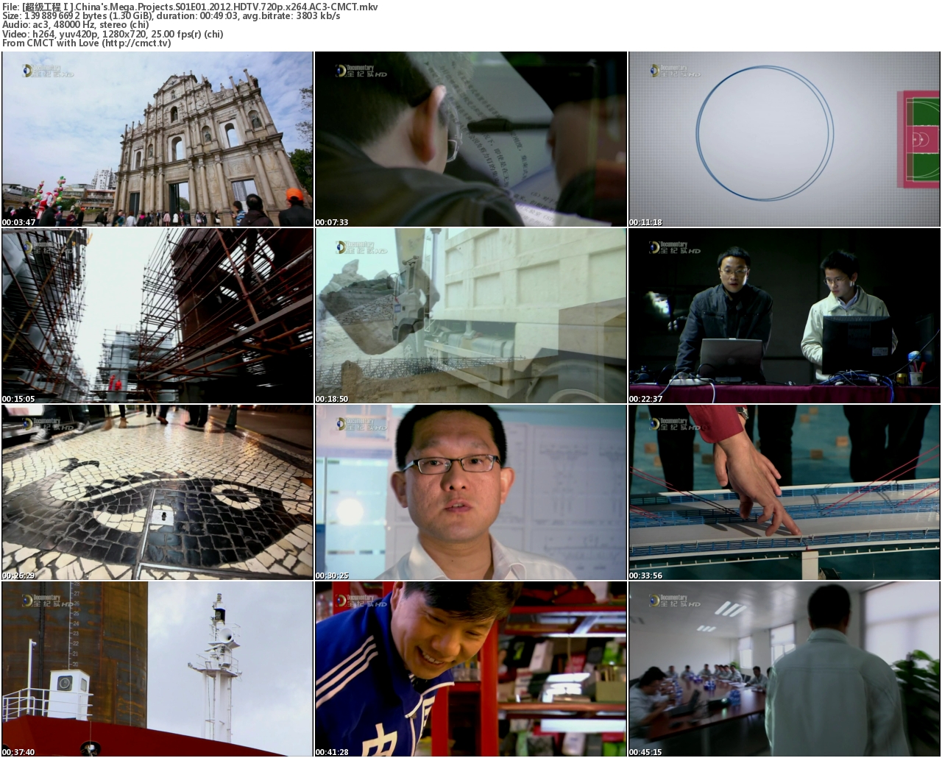Click the Ruins of St. Paul's thumbnail at 00:03:47
The height and width of the screenshot is (758, 942).
click(x=157, y=139)
